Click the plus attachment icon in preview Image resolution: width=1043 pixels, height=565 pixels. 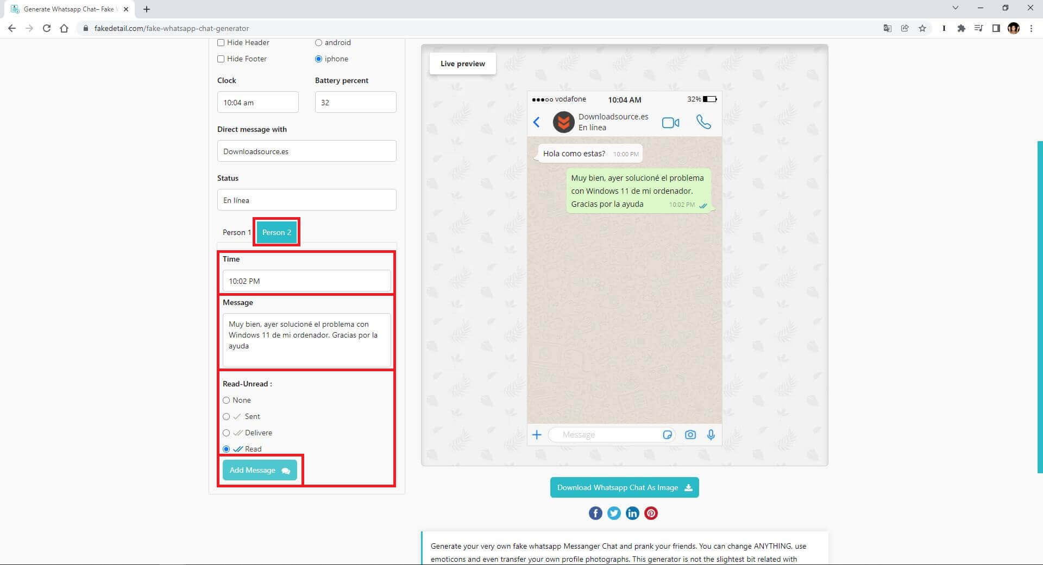537,435
